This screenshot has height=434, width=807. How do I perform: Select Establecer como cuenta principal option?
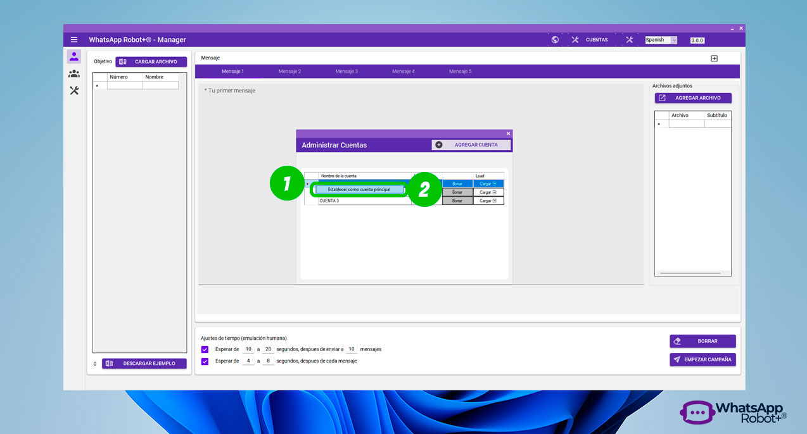tap(359, 189)
